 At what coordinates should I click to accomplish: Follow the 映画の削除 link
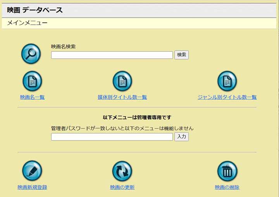pyautogui.click(x=227, y=187)
